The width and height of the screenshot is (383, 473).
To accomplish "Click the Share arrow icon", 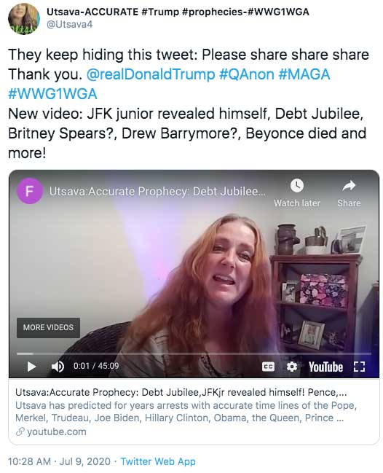I will 349,186.
